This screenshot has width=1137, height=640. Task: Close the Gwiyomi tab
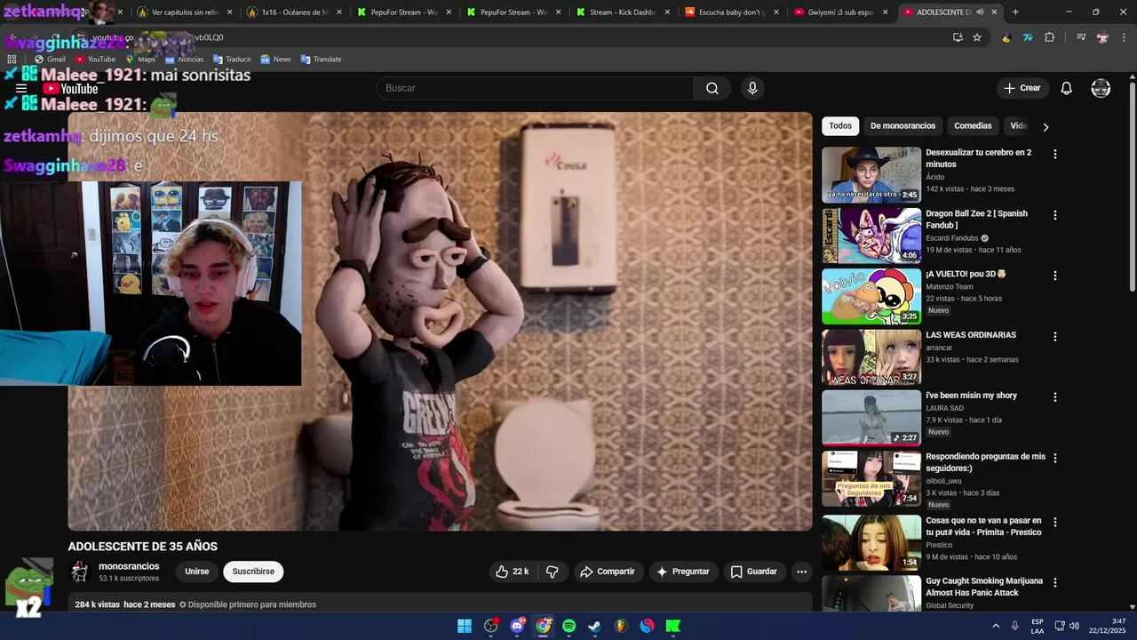click(885, 12)
